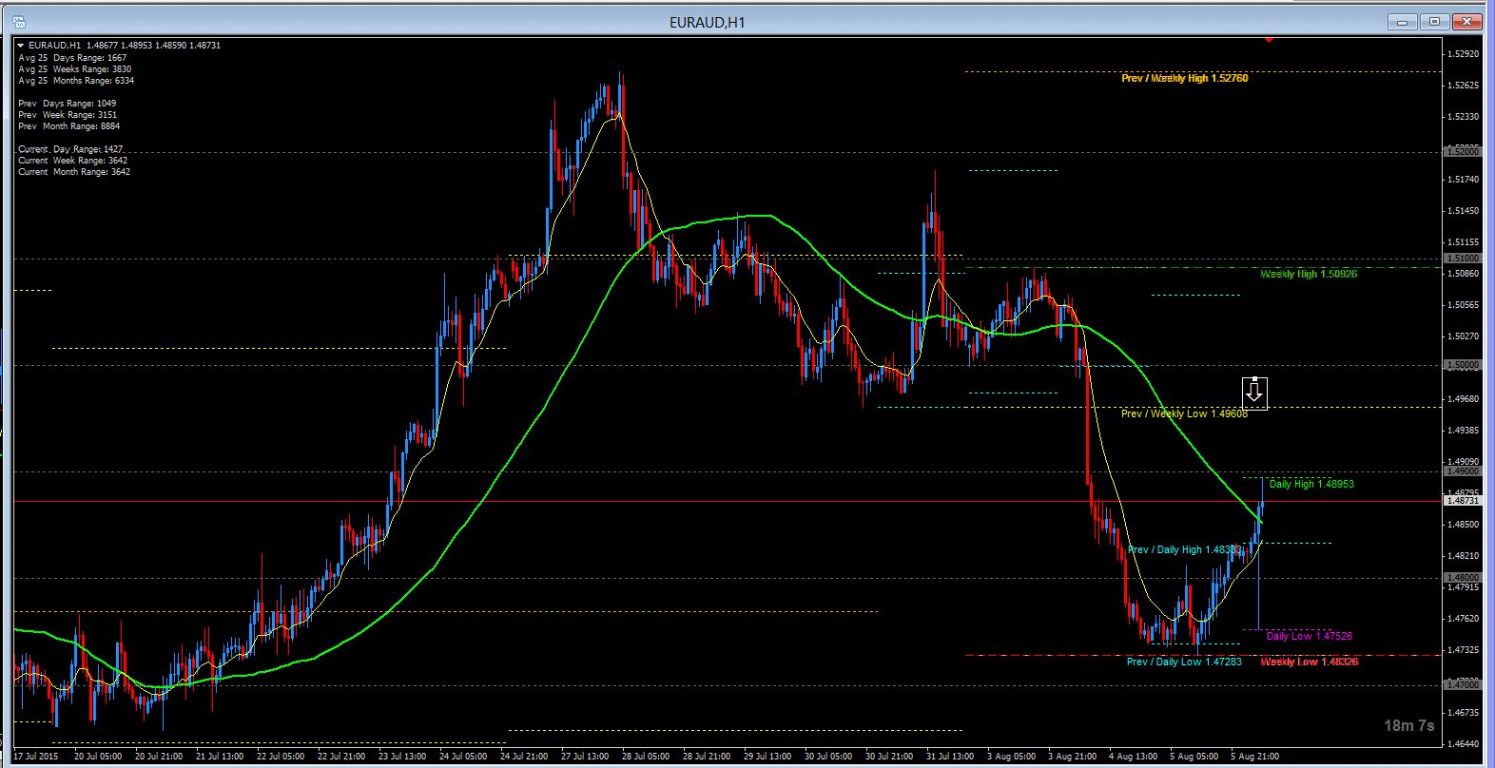Click the 5 Aug 21:00 time axis label
Viewport: 1495px width, 768px height.
1254,757
